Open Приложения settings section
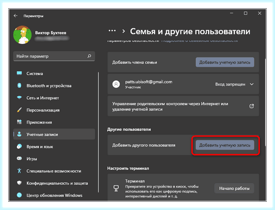This screenshot has width=275, height=210. (54, 122)
